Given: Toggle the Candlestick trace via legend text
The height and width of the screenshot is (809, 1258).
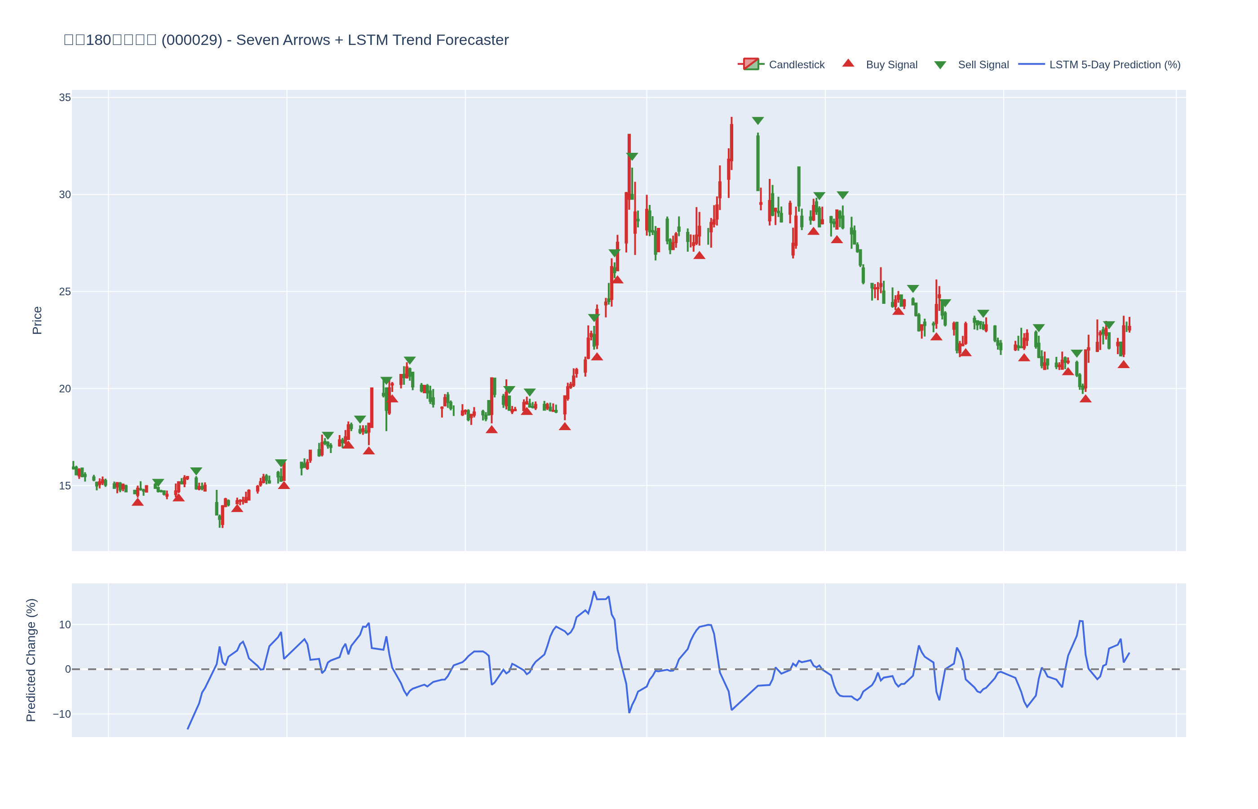Looking at the screenshot, I should (797, 65).
